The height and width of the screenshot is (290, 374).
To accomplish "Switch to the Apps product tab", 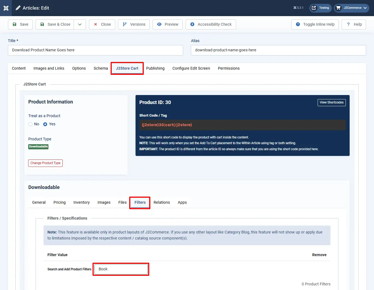I will (x=182, y=202).
